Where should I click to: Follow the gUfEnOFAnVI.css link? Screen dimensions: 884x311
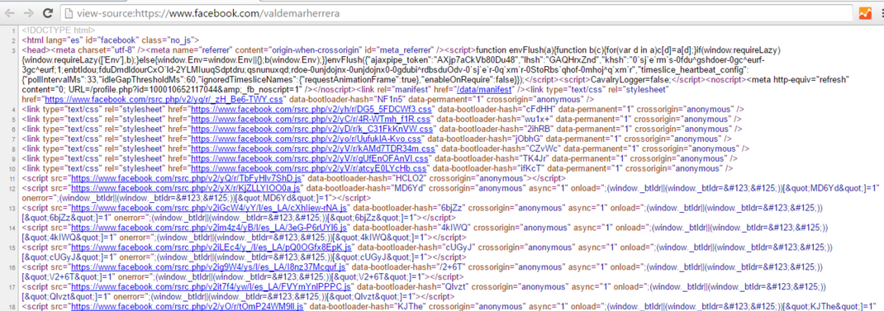(310, 159)
